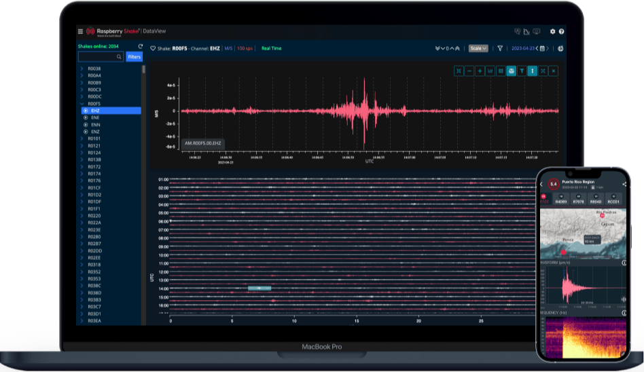Click the globe icon in header bar

coord(560,48)
